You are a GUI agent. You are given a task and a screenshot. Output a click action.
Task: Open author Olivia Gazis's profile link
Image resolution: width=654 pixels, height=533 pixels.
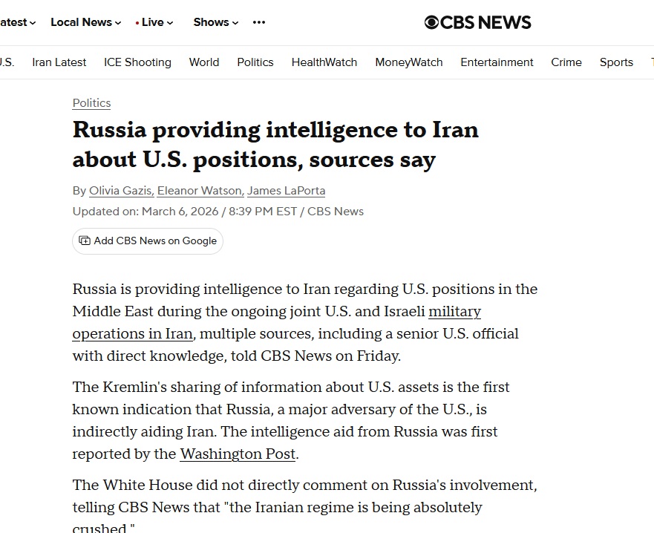120,190
